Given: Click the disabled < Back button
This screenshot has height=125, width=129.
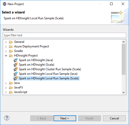Looking at the screenshot, I should (x=42, y=118).
